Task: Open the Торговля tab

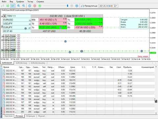Action: pos(9,116)
